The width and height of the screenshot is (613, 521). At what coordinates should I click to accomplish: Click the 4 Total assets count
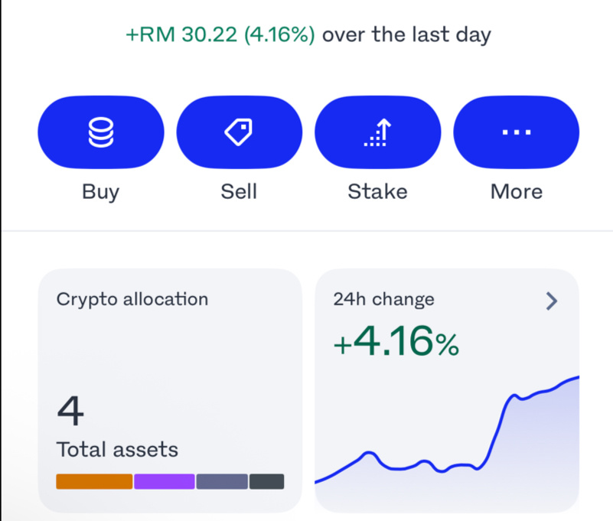(x=70, y=411)
